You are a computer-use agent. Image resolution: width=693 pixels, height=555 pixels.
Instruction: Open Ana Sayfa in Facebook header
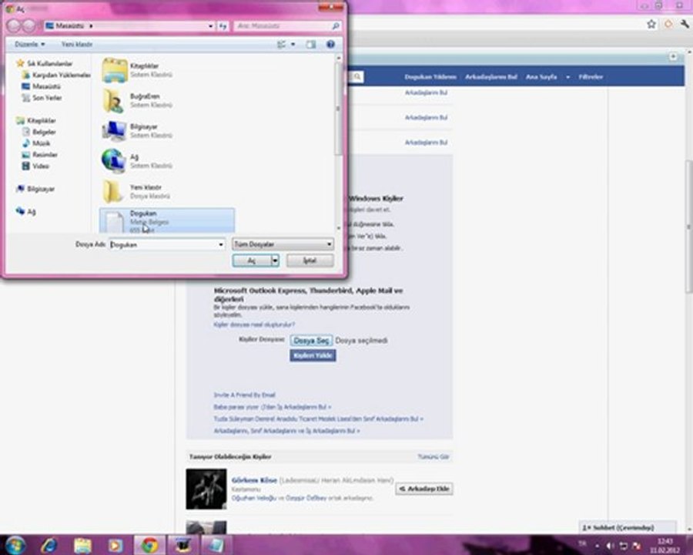[x=541, y=77]
